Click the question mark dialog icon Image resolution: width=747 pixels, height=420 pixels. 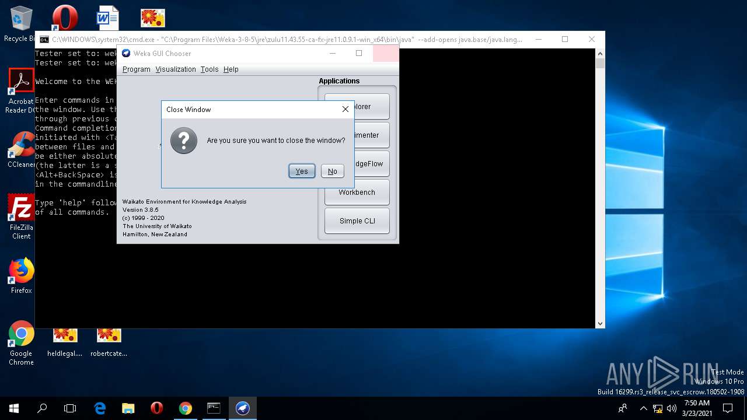(x=183, y=141)
